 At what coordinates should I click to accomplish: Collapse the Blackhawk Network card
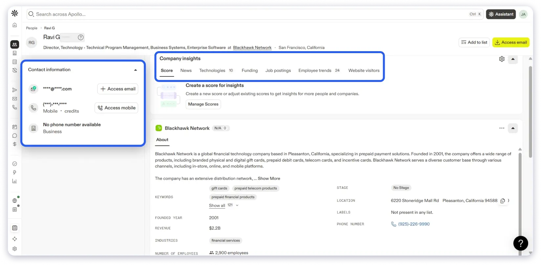point(513,128)
